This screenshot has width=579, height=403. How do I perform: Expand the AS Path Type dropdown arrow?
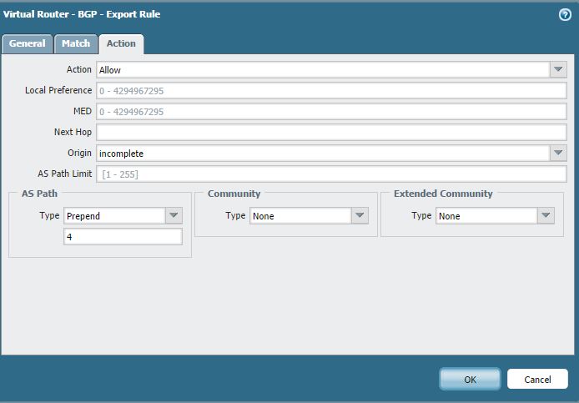174,216
